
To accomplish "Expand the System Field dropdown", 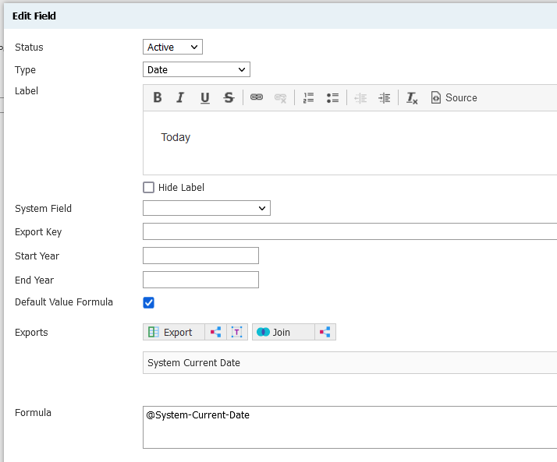I will [207, 208].
